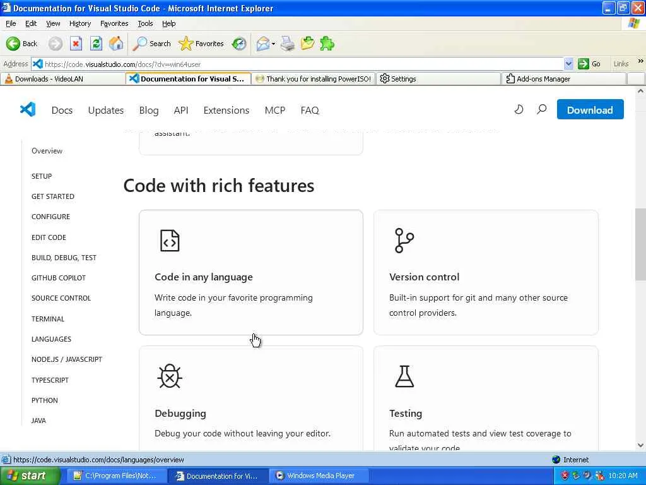Viewport: 646px width, 485px height.
Task: Expand the GITHUB COPILOT sidebar section
Action: [x=59, y=278]
